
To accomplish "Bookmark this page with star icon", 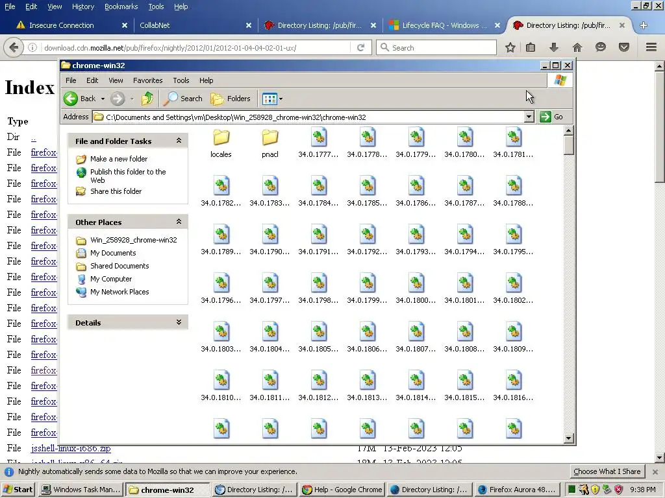I will coord(510,47).
